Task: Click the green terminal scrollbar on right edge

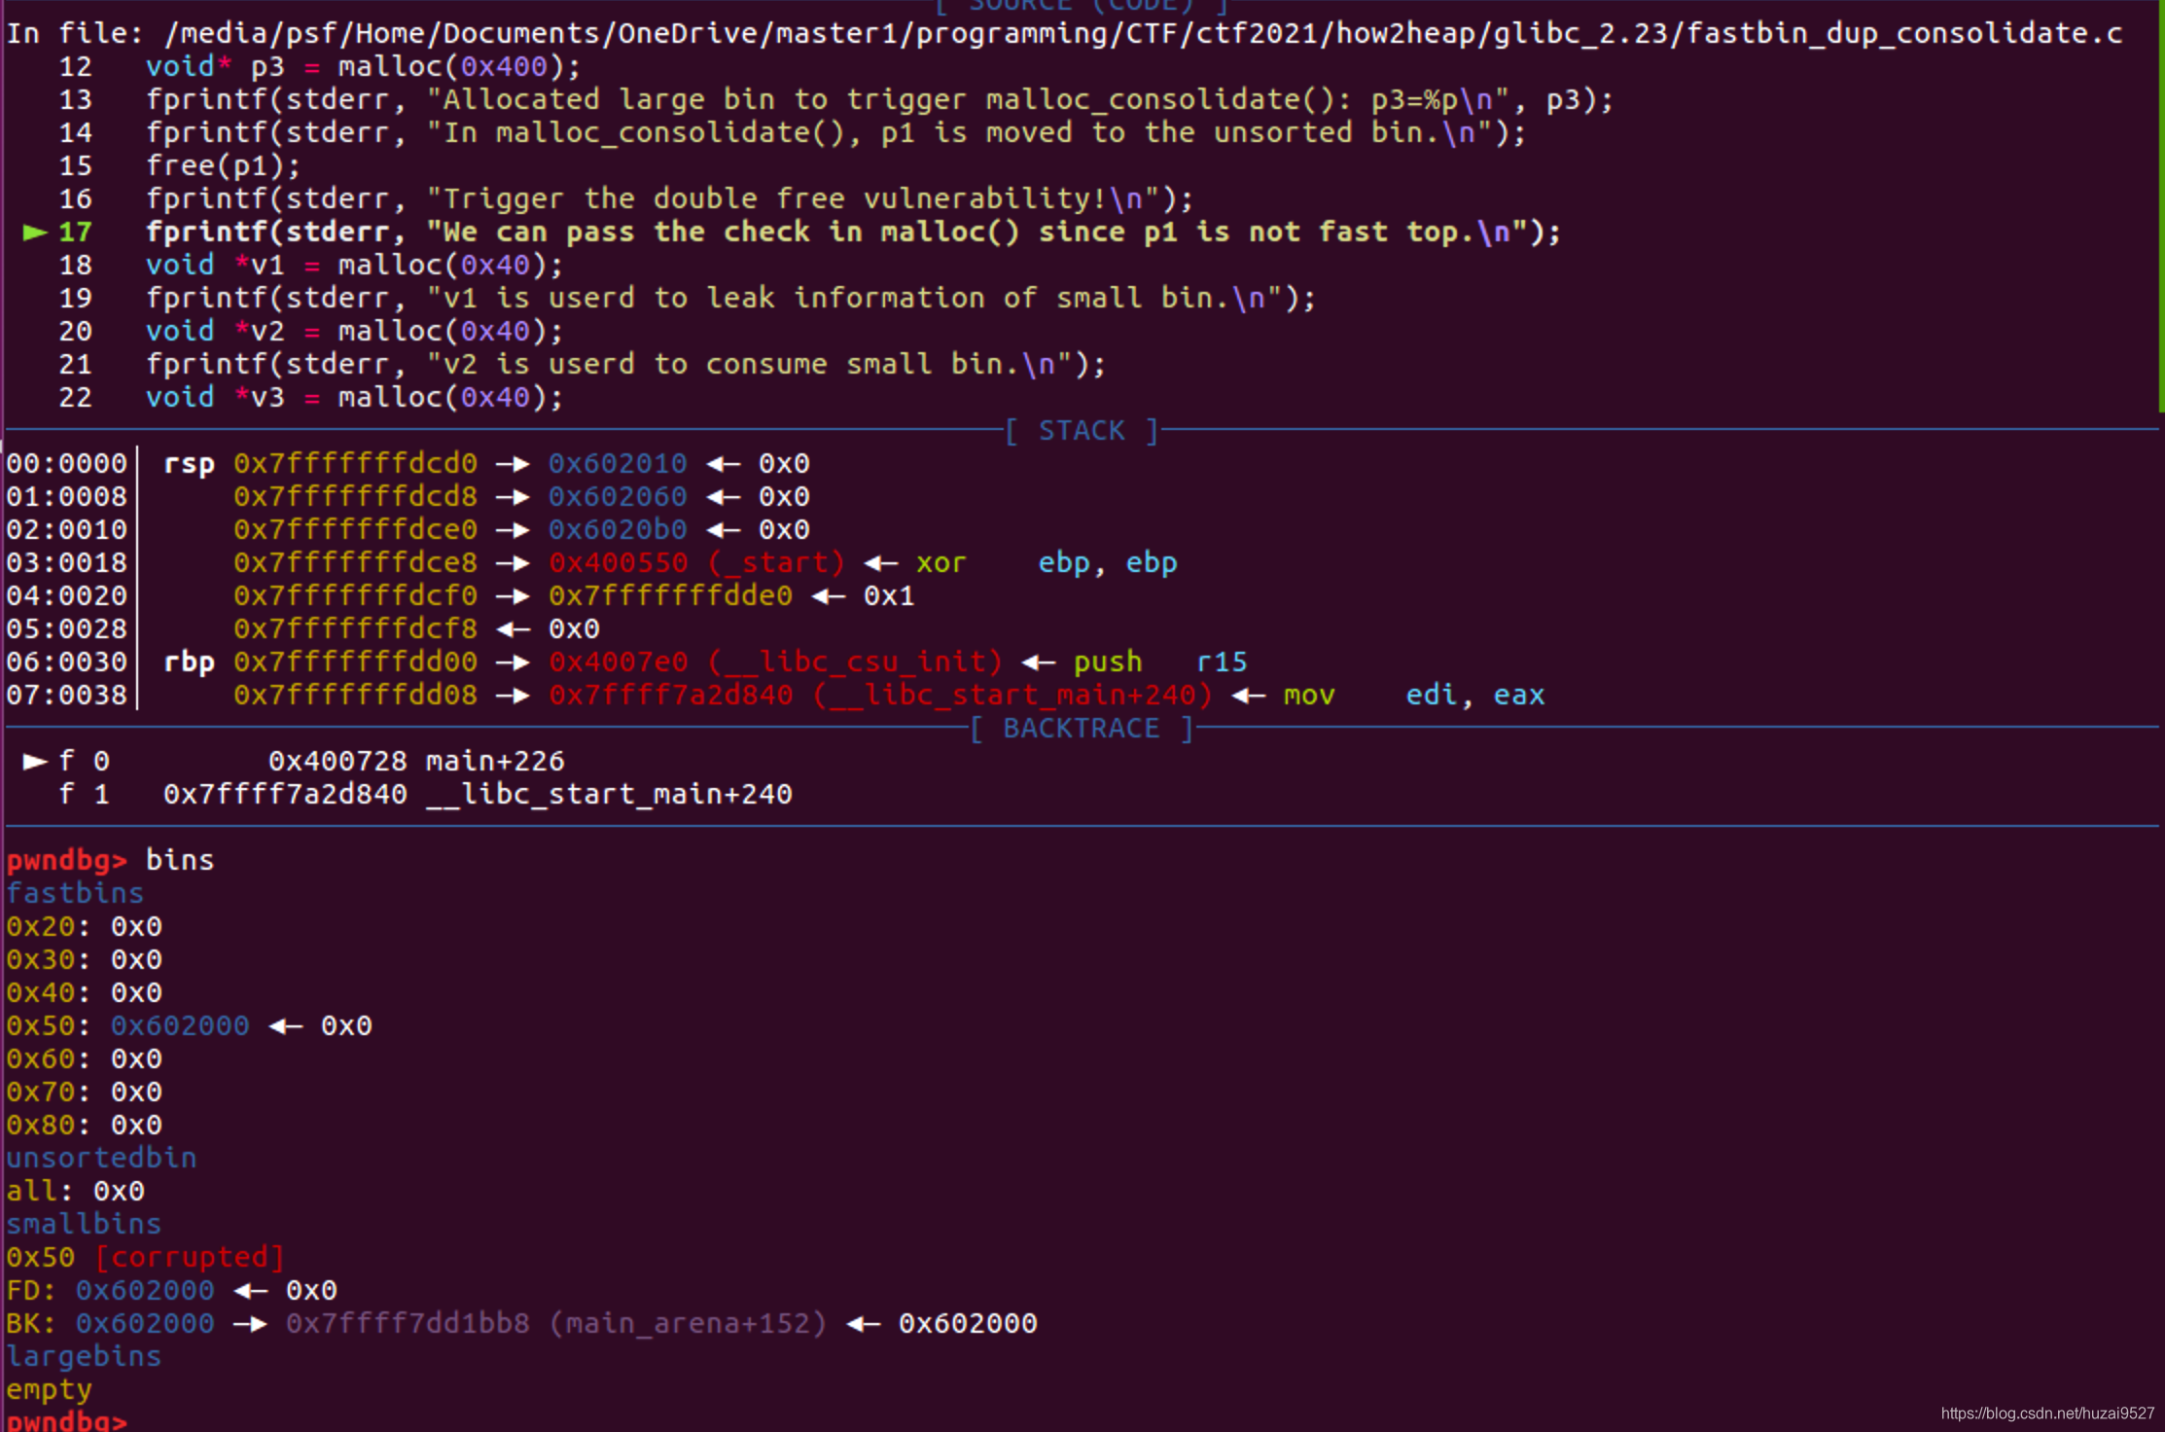Action: (x=2160, y=206)
